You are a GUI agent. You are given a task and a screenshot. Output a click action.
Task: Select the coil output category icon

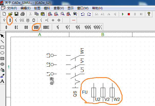[x=59, y=20]
